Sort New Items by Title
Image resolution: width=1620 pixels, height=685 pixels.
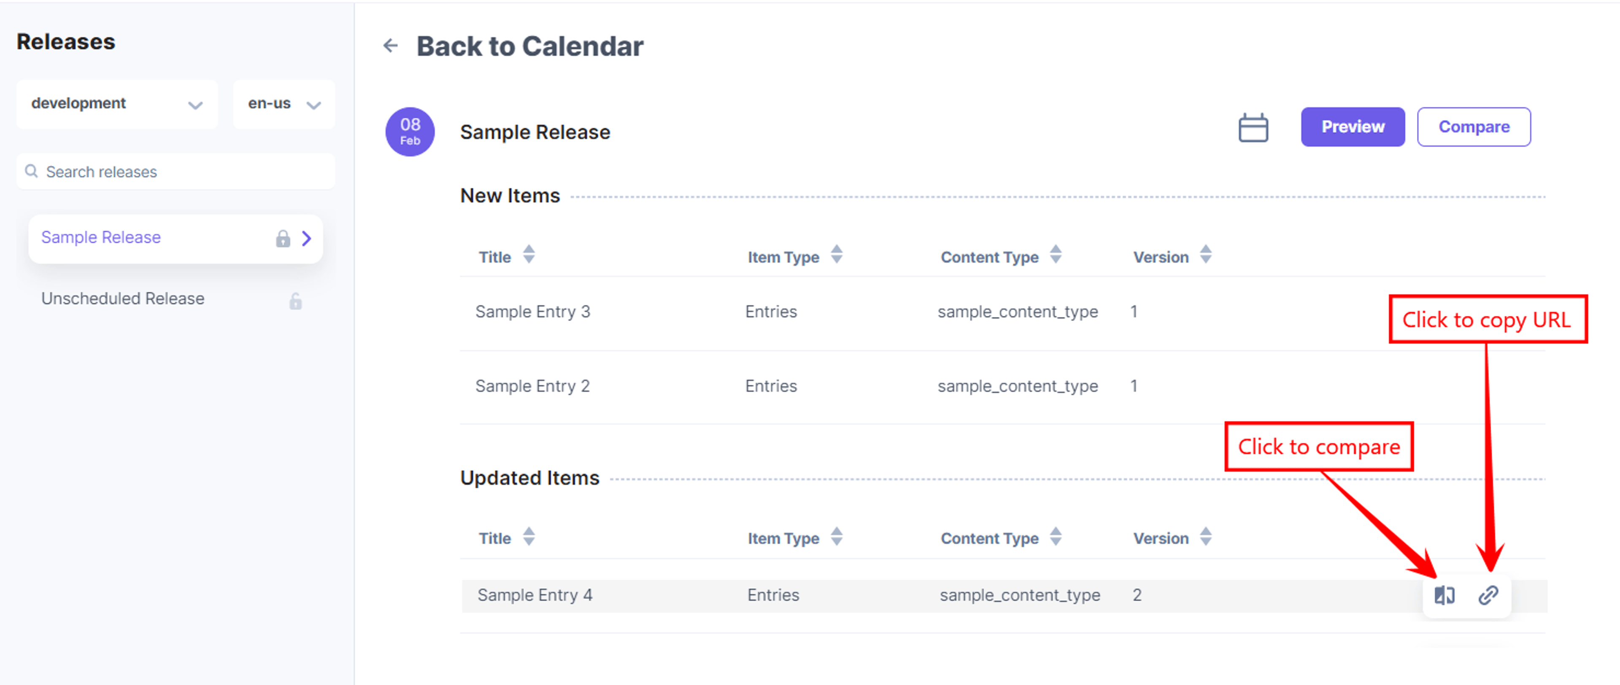coord(529,255)
